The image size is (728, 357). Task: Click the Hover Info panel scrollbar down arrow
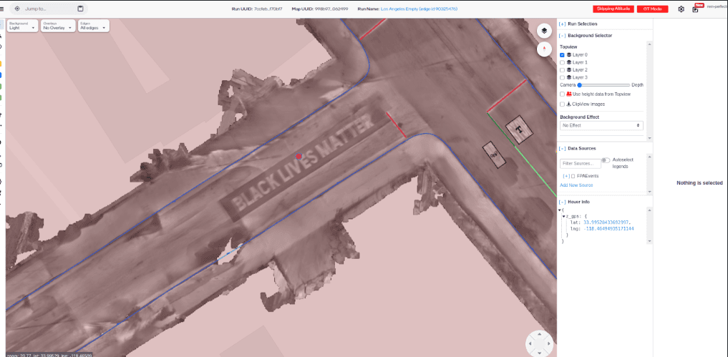pyautogui.click(x=649, y=241)
